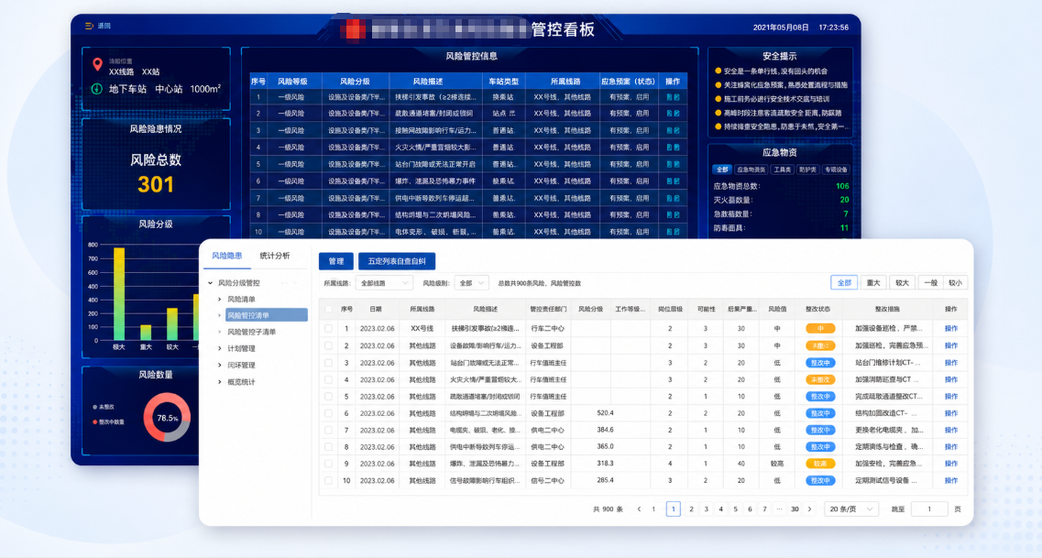Click the 跳至 page number input field
The width and height of the screenshot is (1042, 558).
(929, 509)
